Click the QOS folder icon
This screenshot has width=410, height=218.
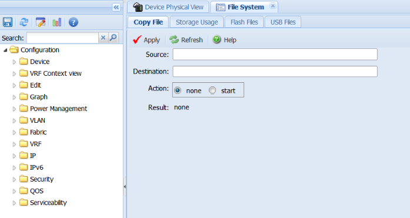pyautogui.click(x=24, y=190)
